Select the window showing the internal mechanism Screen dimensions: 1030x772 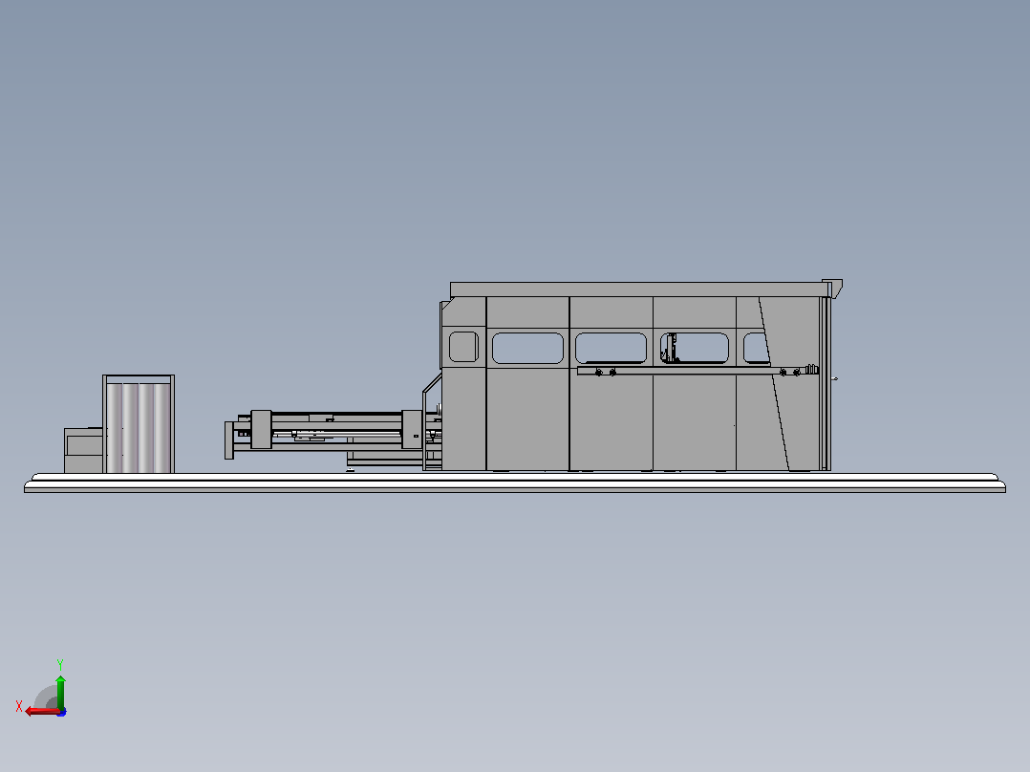click(x=695, y=348)
